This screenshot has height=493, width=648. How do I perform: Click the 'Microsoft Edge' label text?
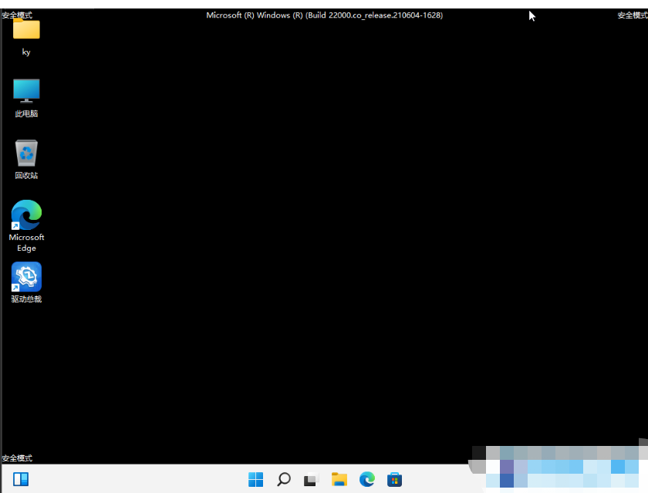26,242
